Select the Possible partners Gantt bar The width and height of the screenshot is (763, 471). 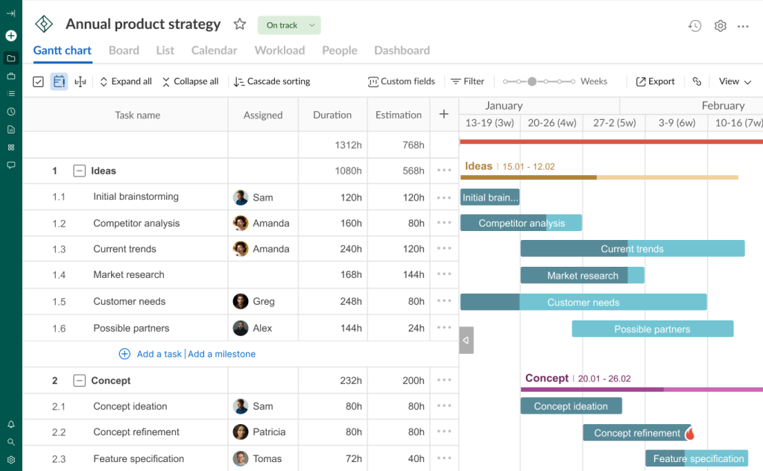[x=653, y=329]
